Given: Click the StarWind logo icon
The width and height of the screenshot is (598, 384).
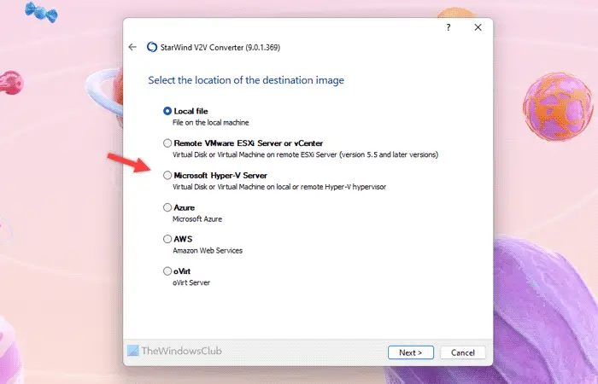Looking at the screenshot, I should [x=152, y=47].
